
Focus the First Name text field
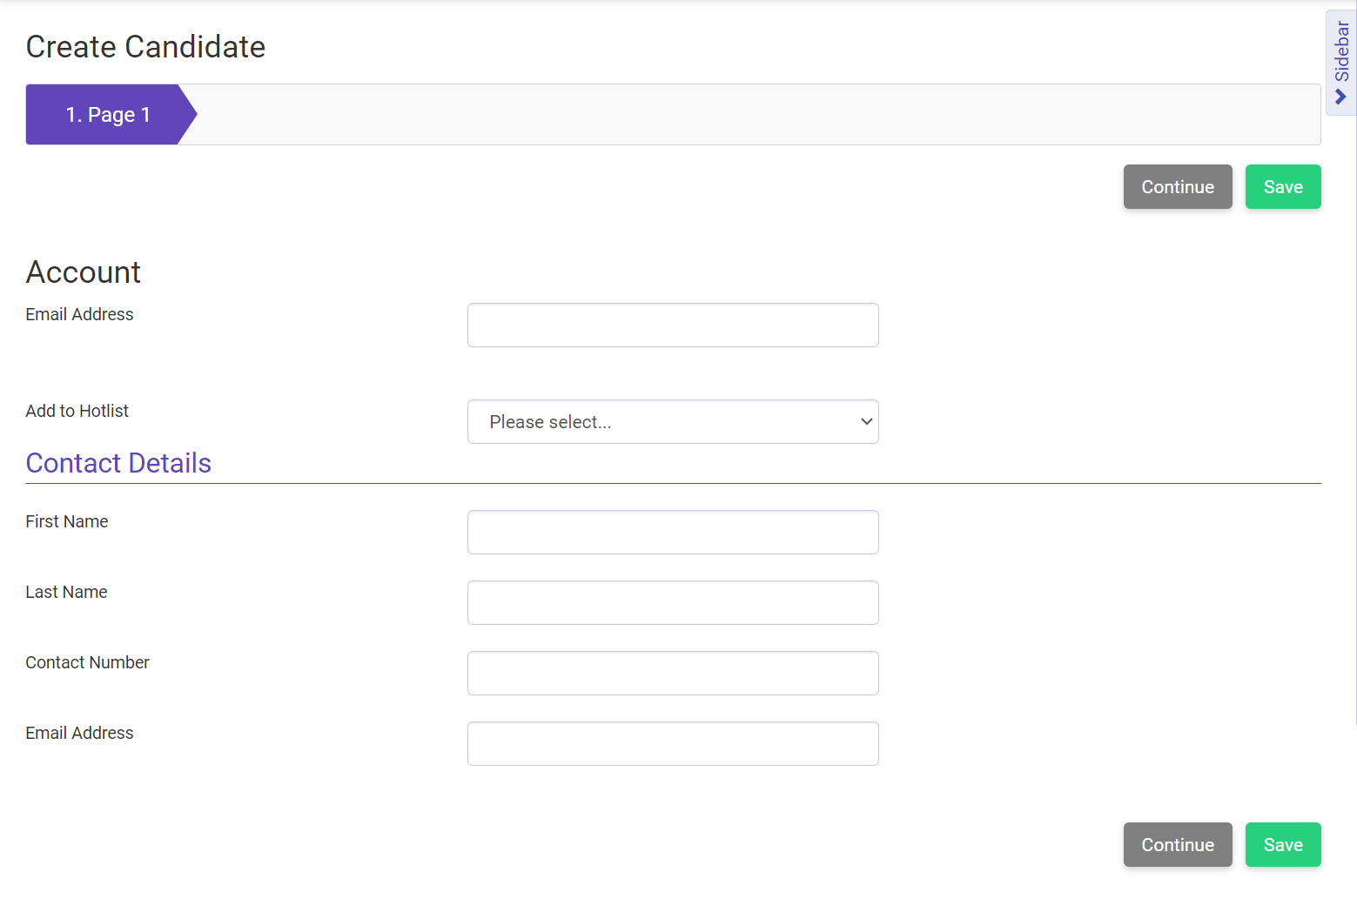672,532
